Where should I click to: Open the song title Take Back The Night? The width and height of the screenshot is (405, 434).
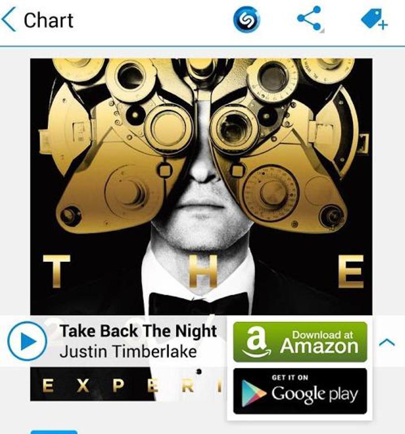coord(138,331)
